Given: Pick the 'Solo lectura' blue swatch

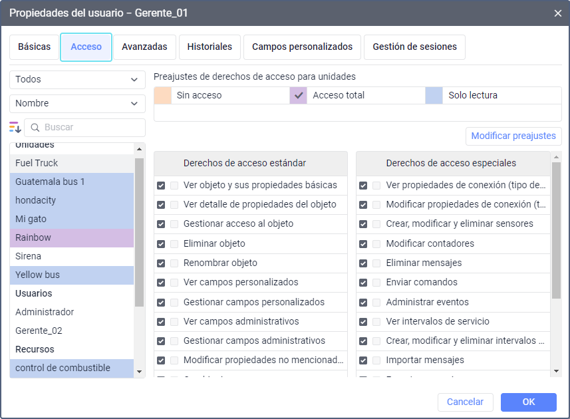Looking at the screenshot, I should (x=434, y=95).
